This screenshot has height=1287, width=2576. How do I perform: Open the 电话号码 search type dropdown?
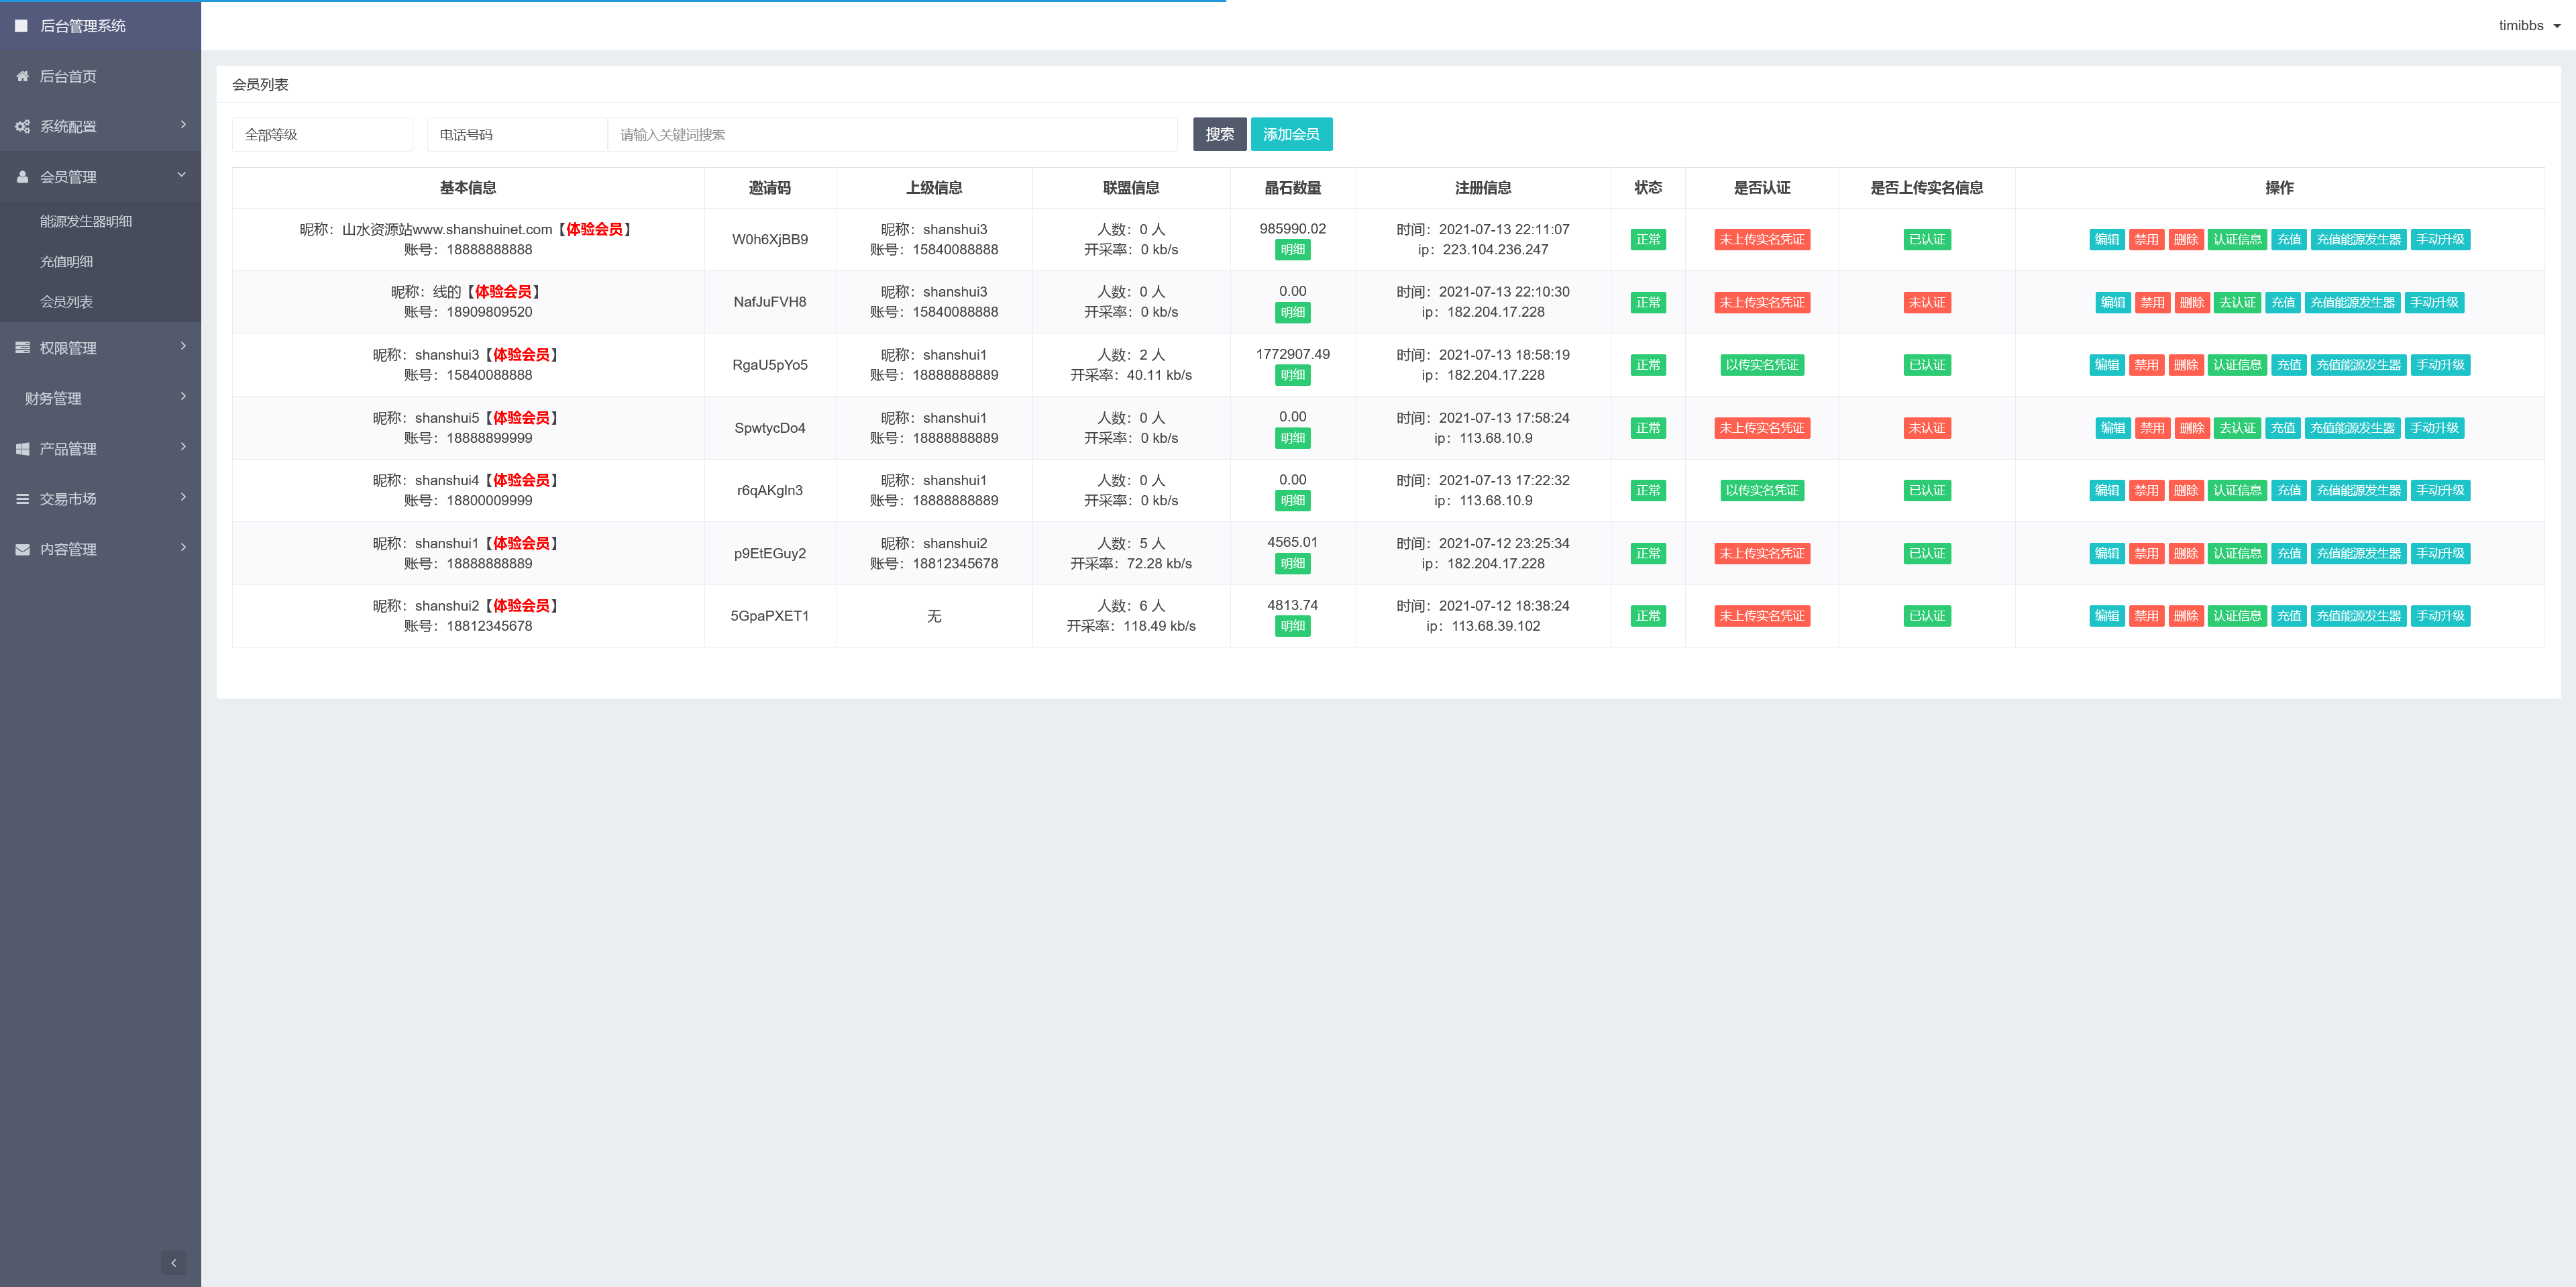(x=516, y=135)
